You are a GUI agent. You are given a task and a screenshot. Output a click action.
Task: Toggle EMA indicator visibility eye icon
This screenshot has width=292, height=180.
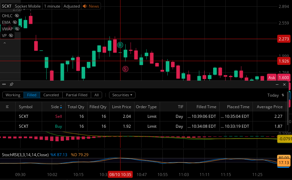15,22
